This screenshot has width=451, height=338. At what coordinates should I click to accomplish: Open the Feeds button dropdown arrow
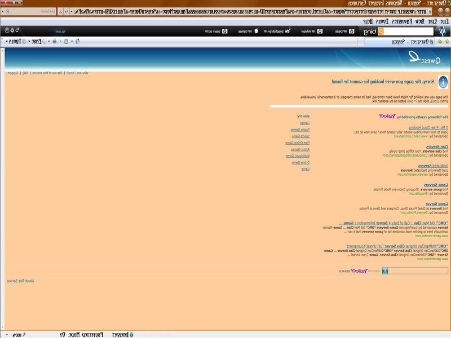click(x=60, y=41)
